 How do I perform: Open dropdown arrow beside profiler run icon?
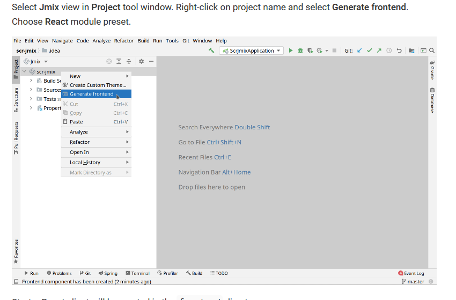[x=327, y=51]
